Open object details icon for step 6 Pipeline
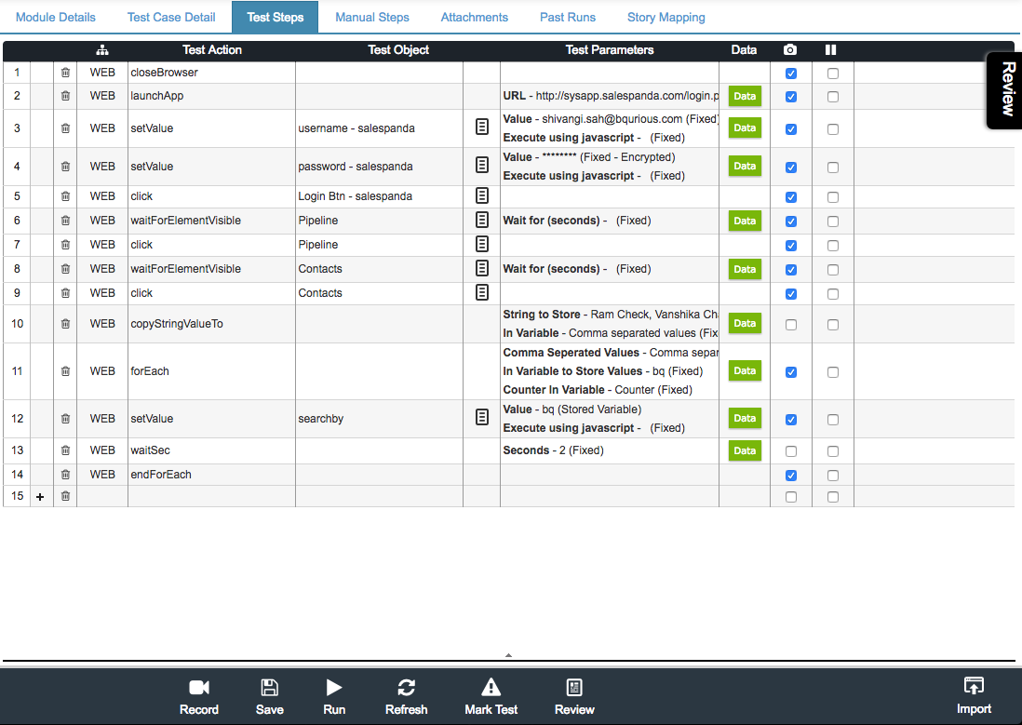This screenshot has width=1022, height=725. click(x=481, y=220)
